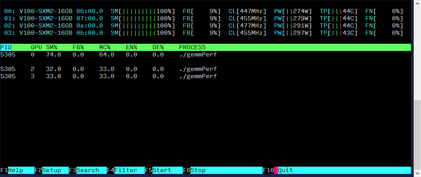Click the DE% column header
The image size is (421, 177).
pyautogui.click(x=158, y=48)
